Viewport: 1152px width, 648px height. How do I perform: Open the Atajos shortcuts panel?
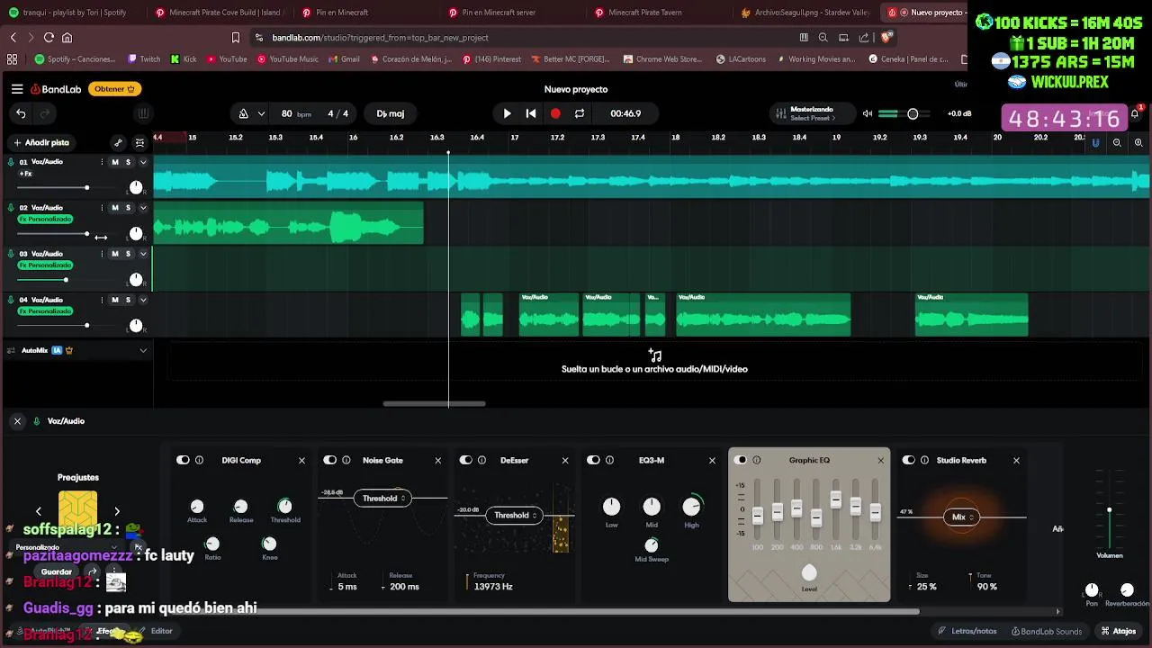1119,631
